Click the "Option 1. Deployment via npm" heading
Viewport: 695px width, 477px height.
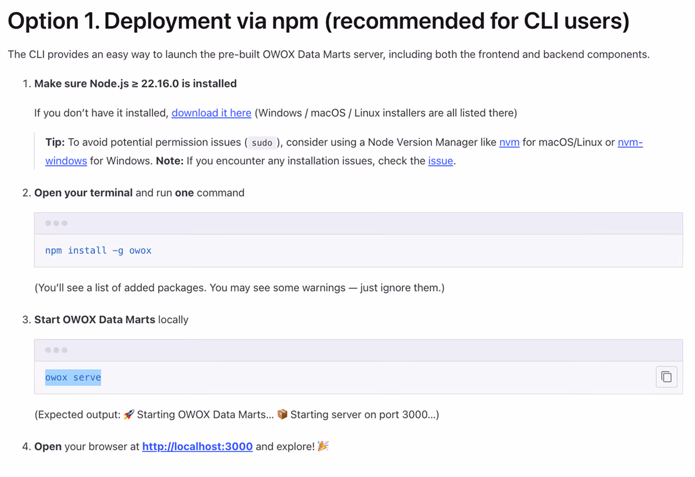tap(319, 21)
